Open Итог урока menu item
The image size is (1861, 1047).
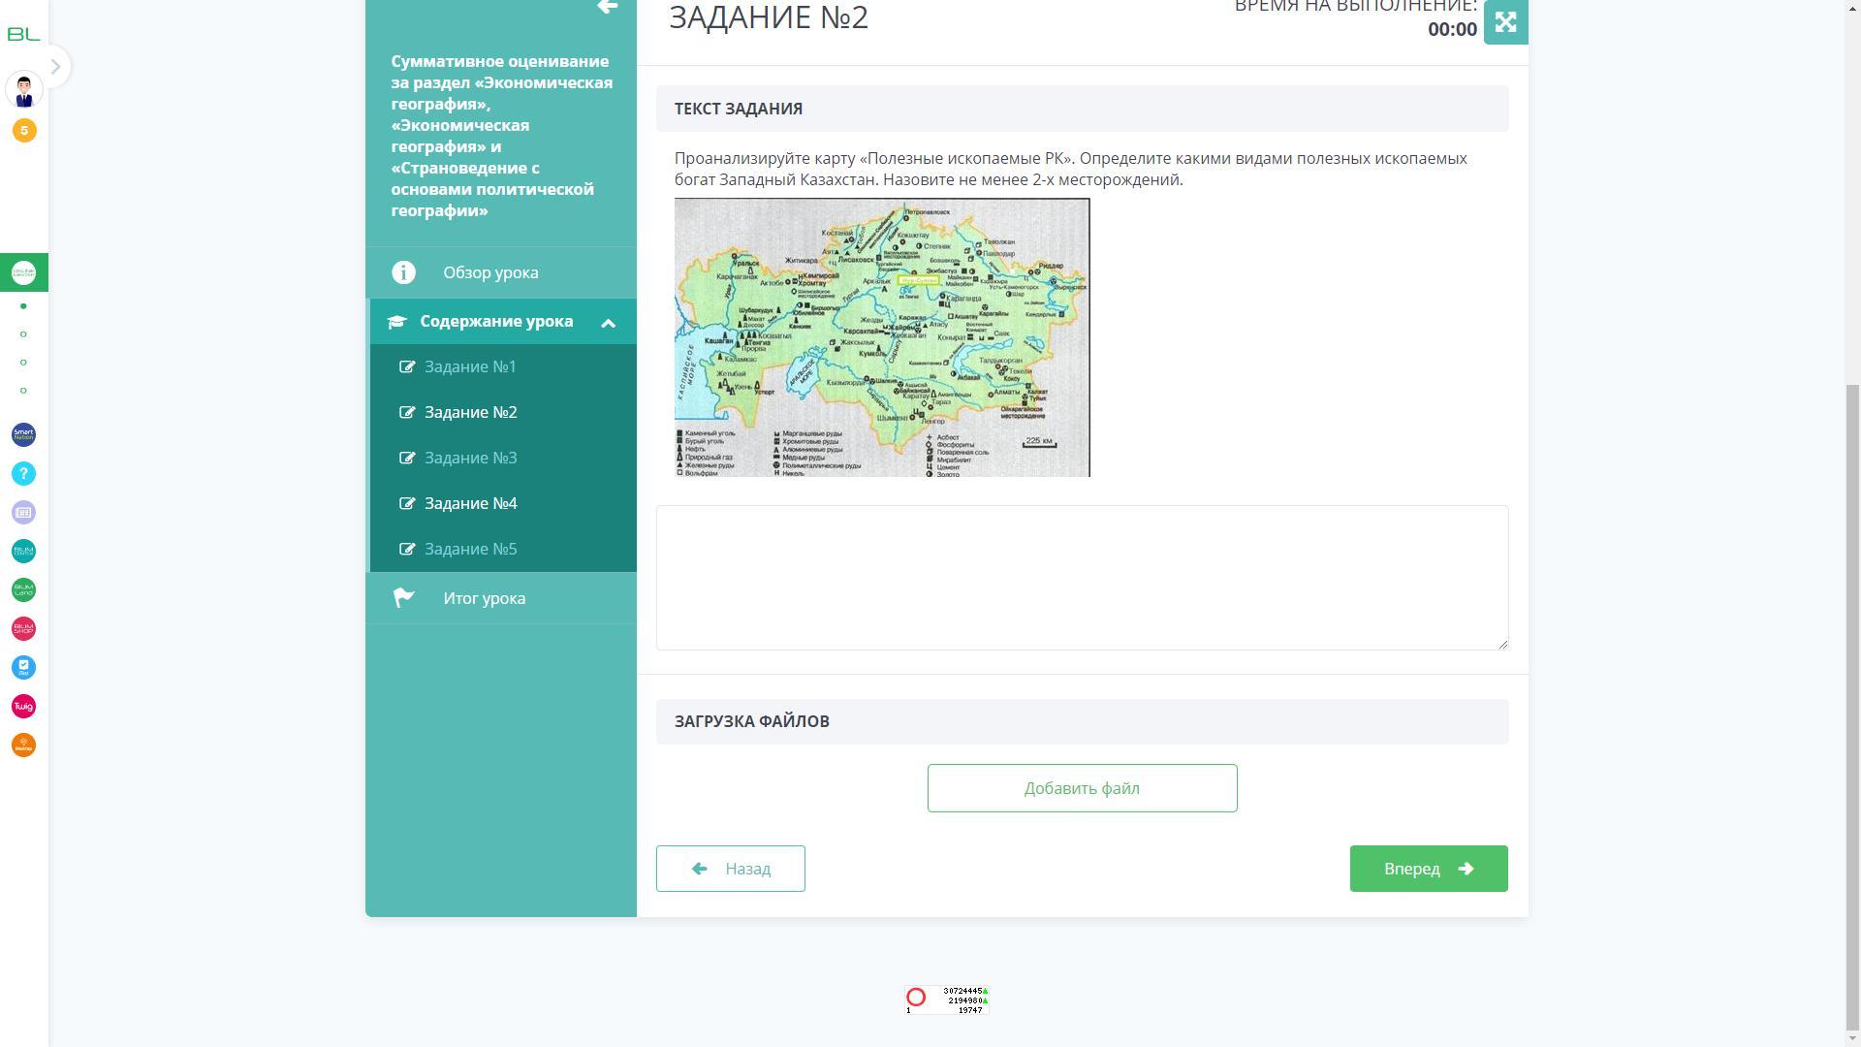(x=484, y=599)
